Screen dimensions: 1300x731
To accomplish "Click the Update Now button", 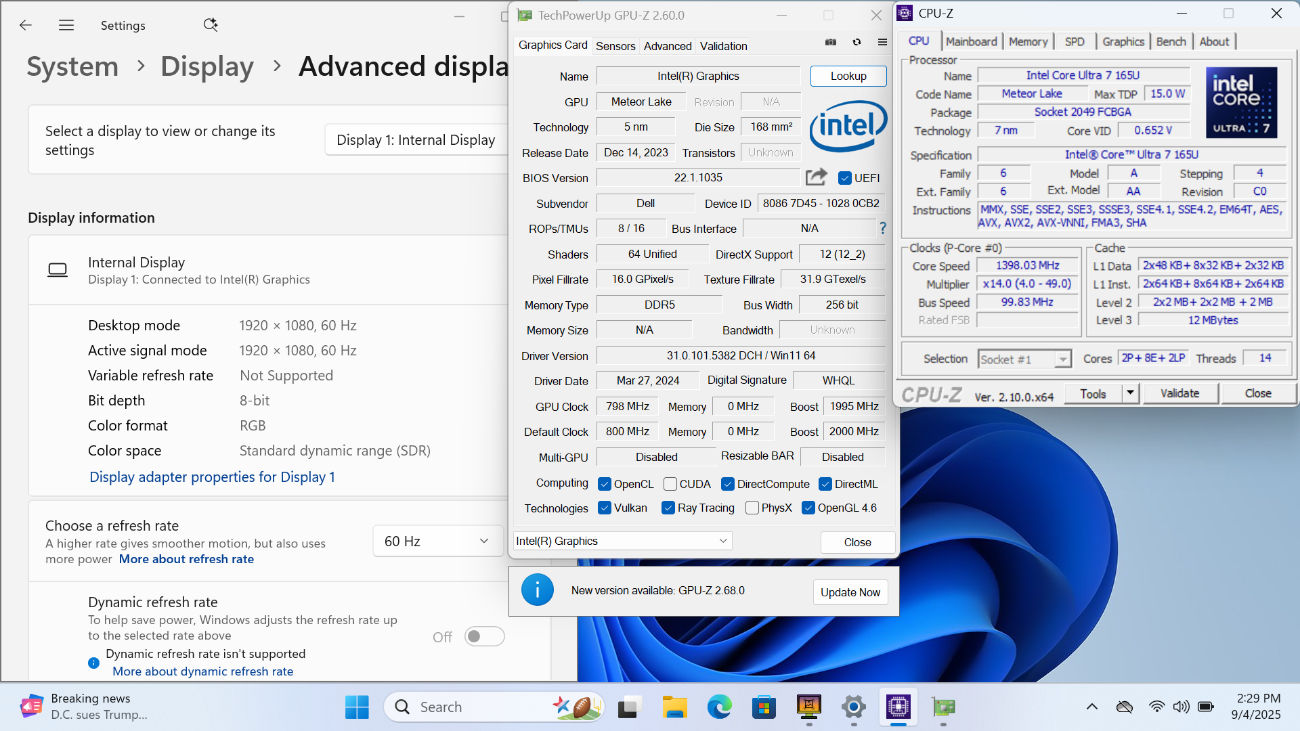I will (850, 592).
